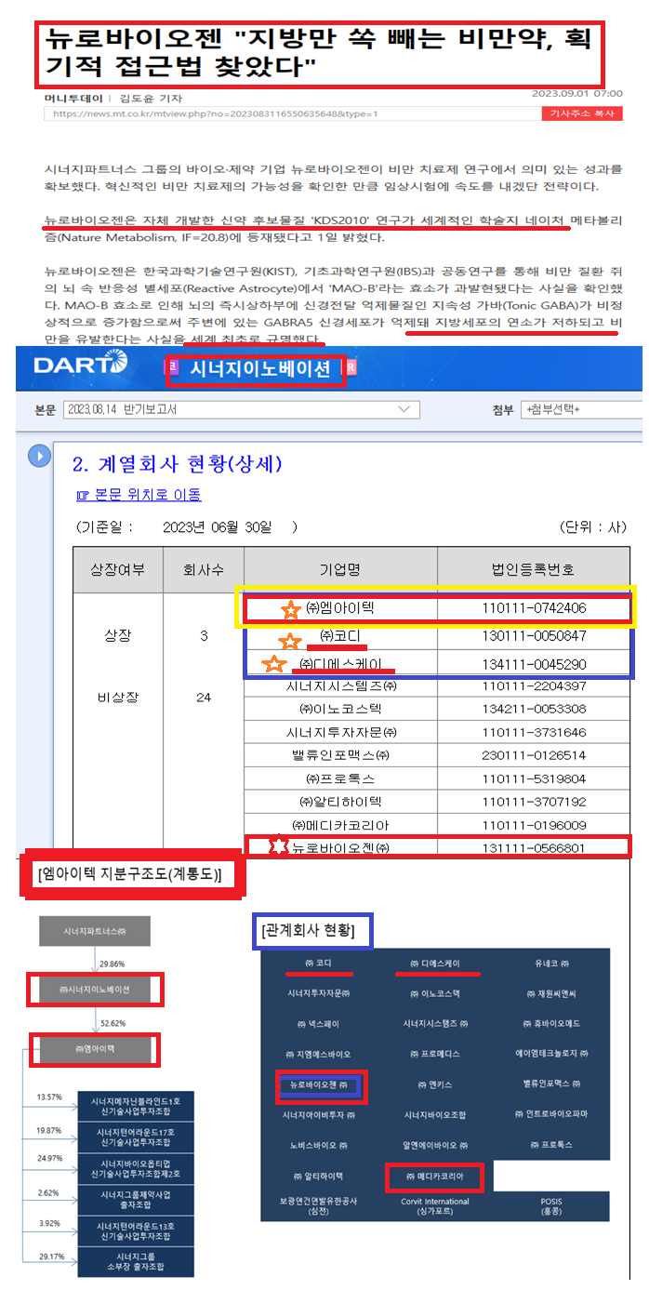Click 뉴로바이오젠 ㈜ in 관계회사 panel

[x=319, y=1084]
